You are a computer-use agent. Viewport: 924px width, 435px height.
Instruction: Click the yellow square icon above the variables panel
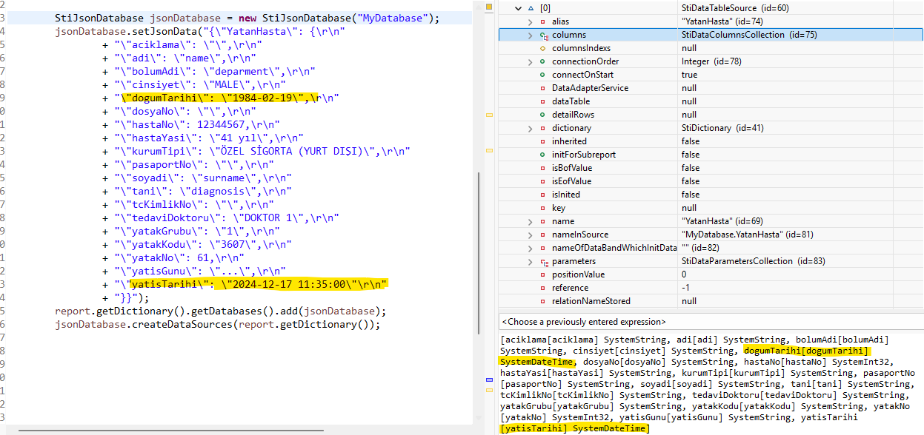coord(488,6)
